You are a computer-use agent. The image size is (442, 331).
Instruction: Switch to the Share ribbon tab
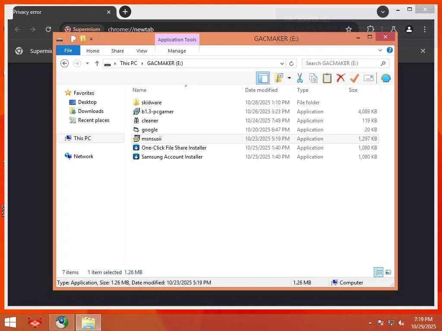[117, 51]
